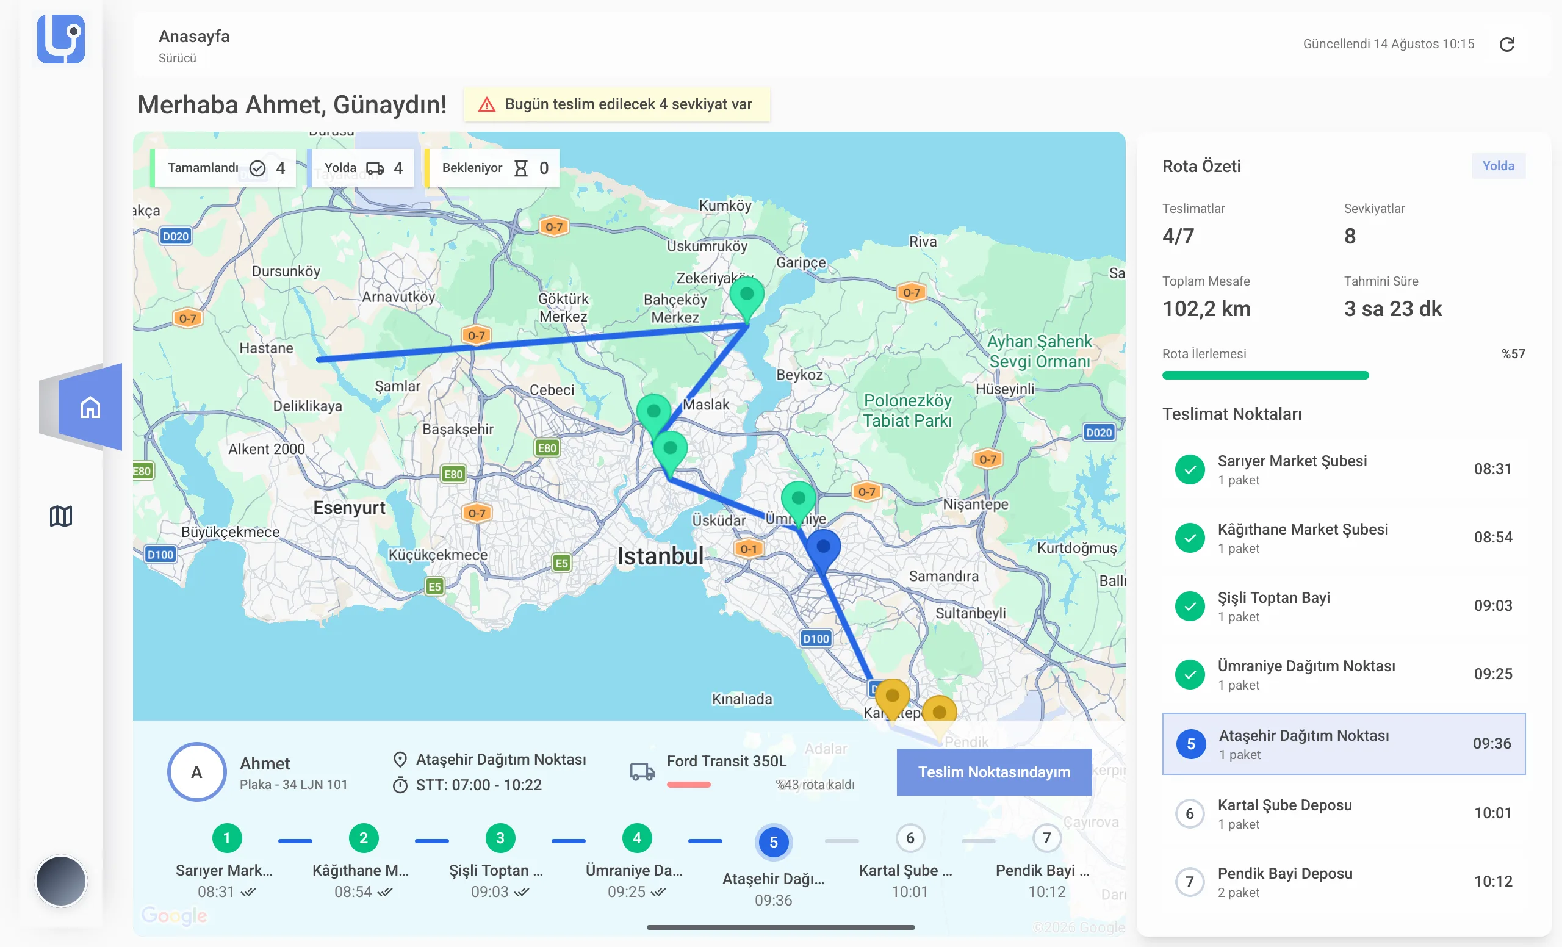The height and width of the screenshot is (947, 1562).
Task: Open the user avatar in sidebar
Action: (x=61, y=880)
